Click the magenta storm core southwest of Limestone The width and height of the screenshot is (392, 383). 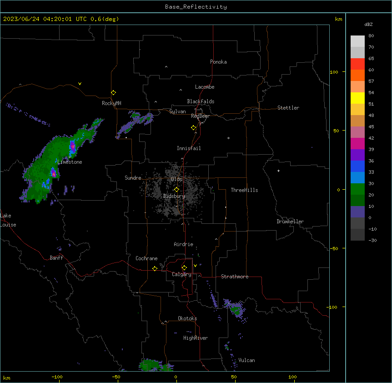(53, 172)
